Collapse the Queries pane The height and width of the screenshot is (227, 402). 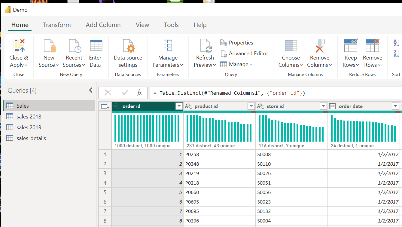[x=91, y=90]
